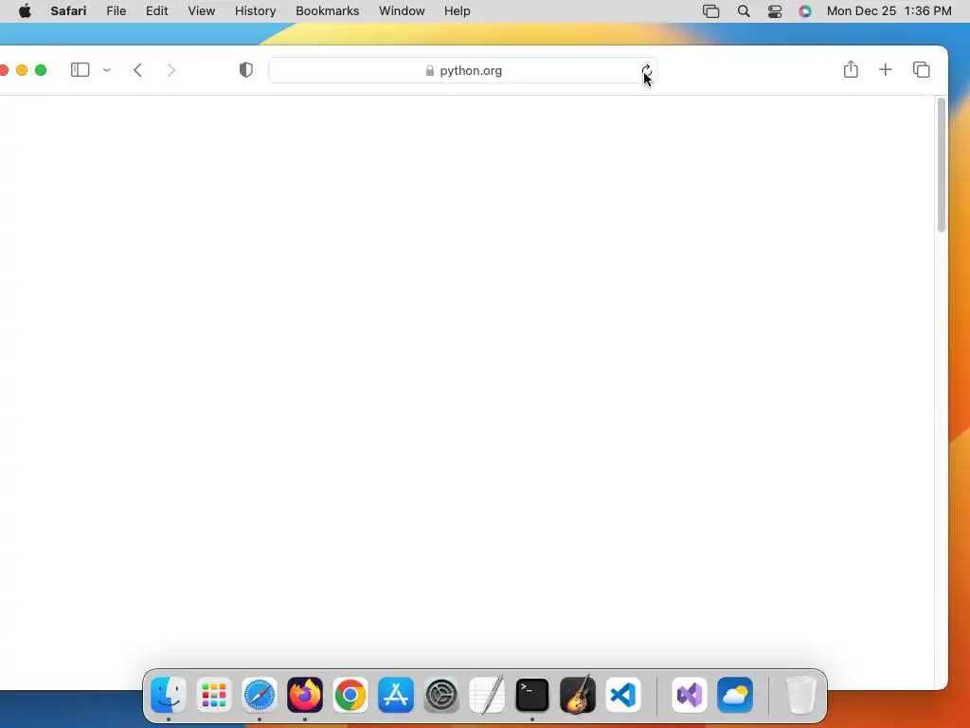Open the Bookmarks menu

click(x=327, y=10)
